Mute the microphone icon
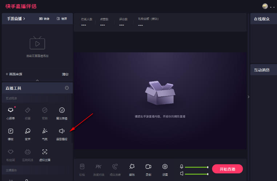 [181, 167]
